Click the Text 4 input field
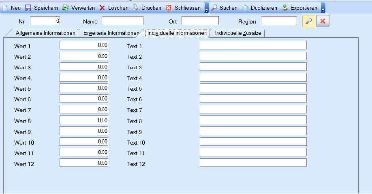The height and width of the screenshot is (194, 372). coord(253,77)
